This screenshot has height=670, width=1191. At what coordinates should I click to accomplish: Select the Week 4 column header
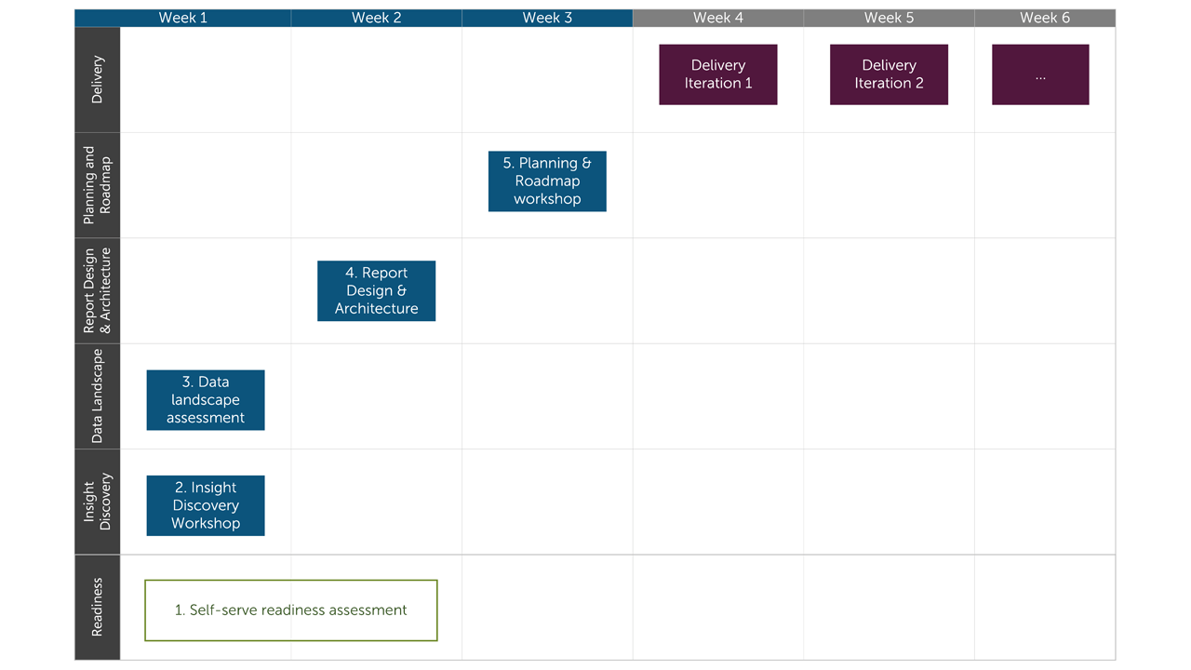pyautogui.click(x=718, y=18)
